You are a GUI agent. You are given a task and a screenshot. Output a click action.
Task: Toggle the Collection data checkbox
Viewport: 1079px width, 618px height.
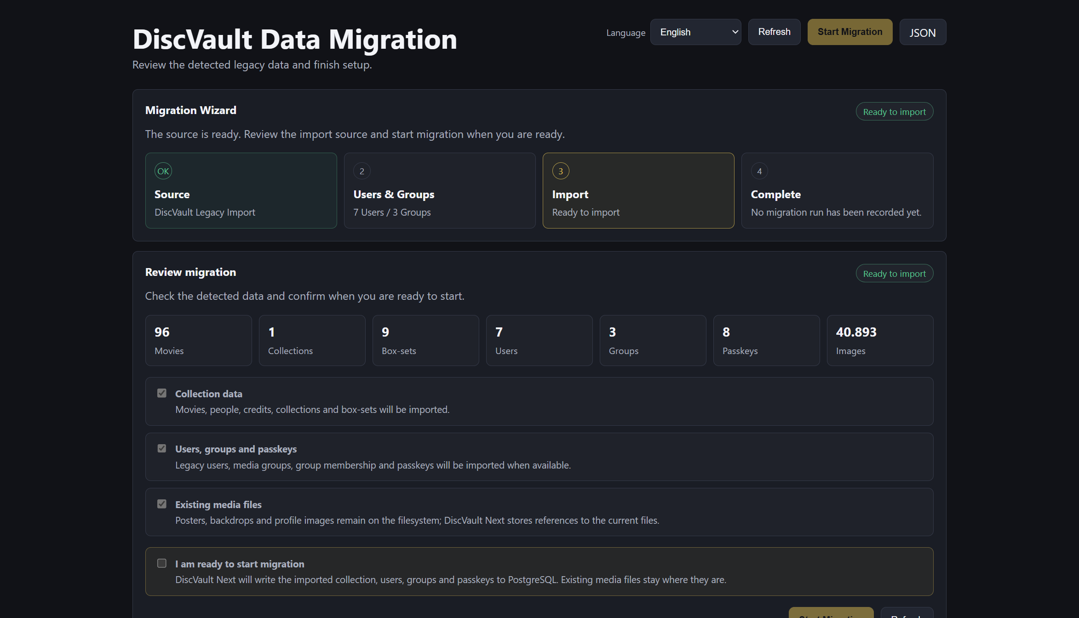162,393
